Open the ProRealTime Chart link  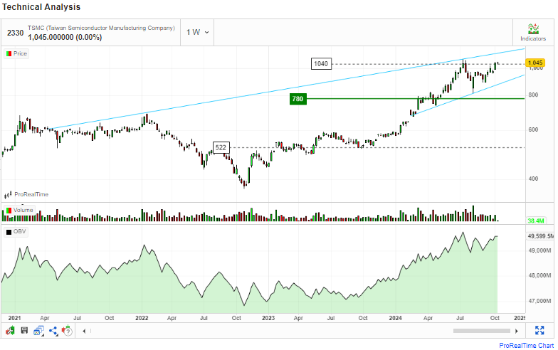tap(526, 344)
